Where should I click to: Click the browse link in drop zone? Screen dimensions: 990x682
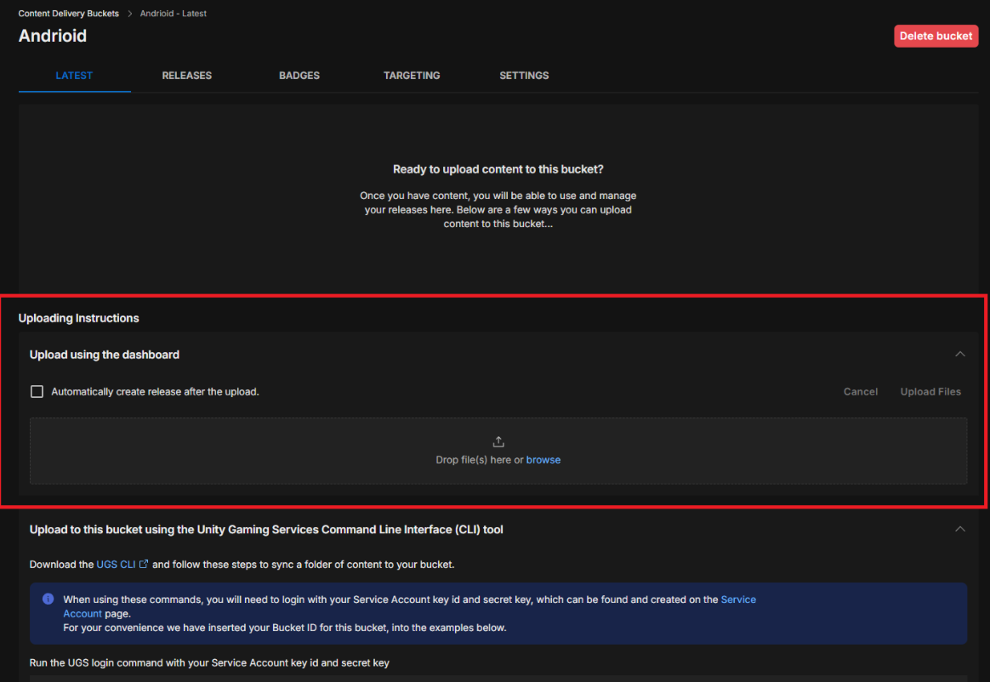click(x=543, y=460)
